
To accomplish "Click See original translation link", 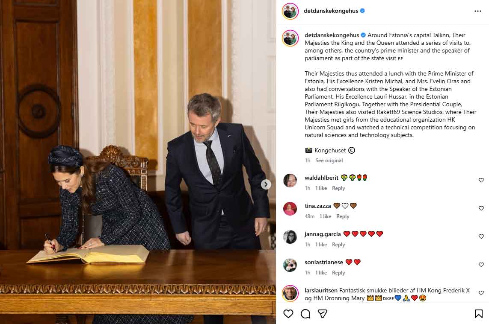I will pyautogui.click(x=329, y=160).
